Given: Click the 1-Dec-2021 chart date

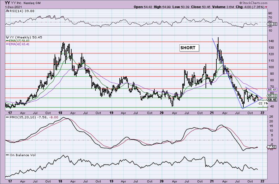Looking at the screenshot, I should (14, 7).
